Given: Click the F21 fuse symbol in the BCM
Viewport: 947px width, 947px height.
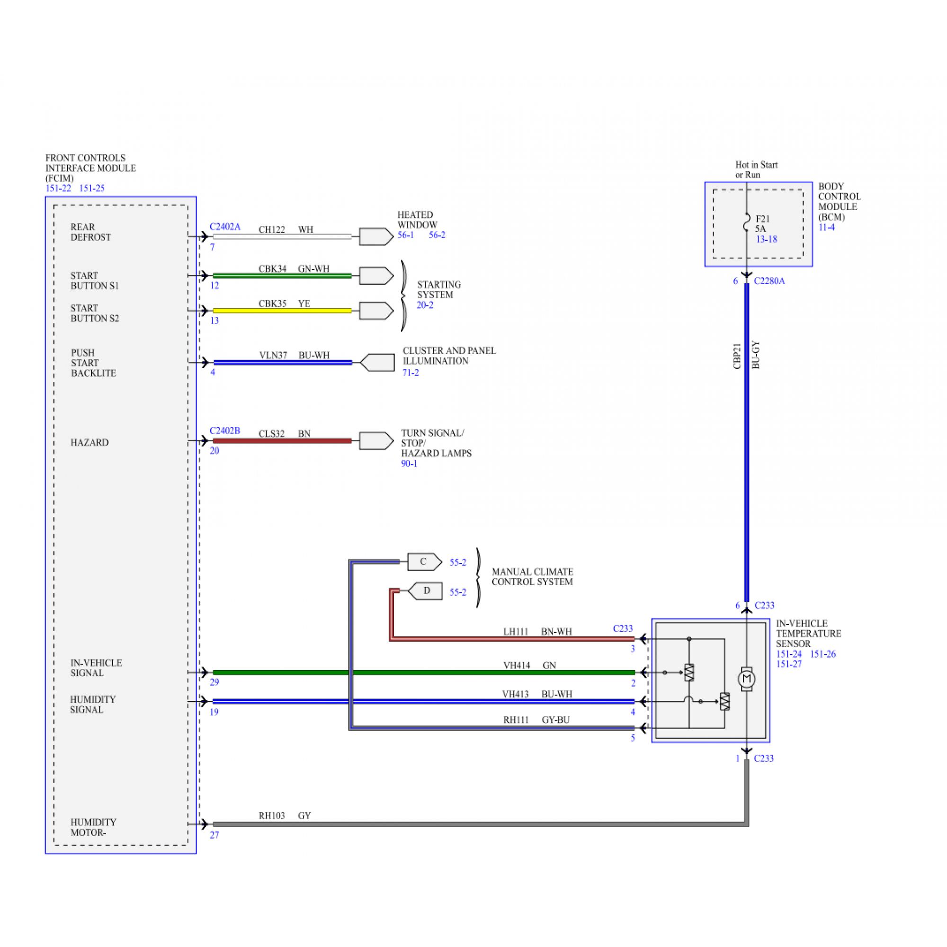Looking at the screenshot, I should 747,222.
